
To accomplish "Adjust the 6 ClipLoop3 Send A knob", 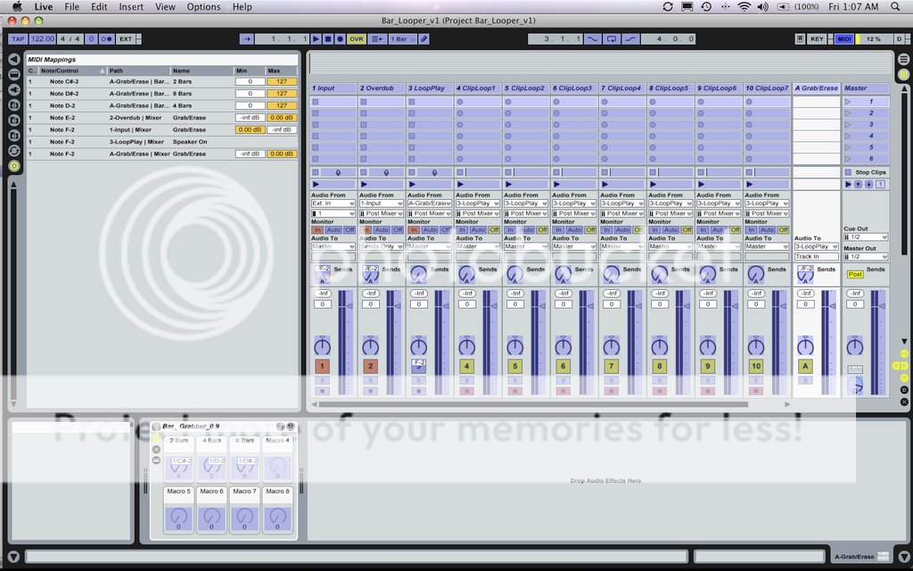I will [563, 273].
